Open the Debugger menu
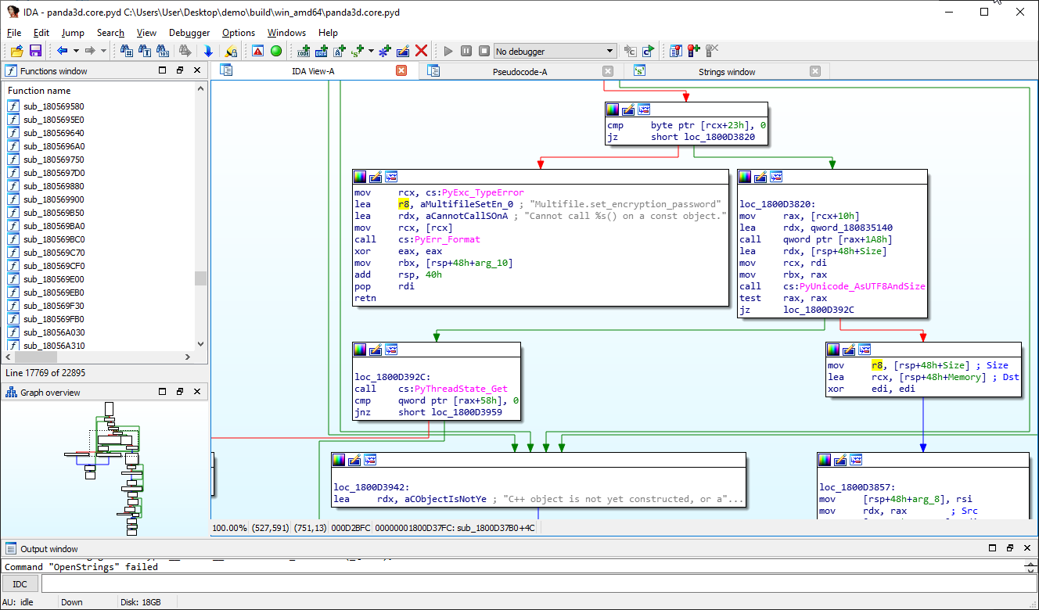Viewport: 1039px width, 610px height. (189, 33)
